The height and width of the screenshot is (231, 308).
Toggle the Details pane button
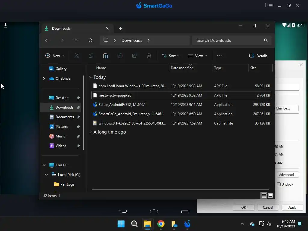(x=258, y=56)
